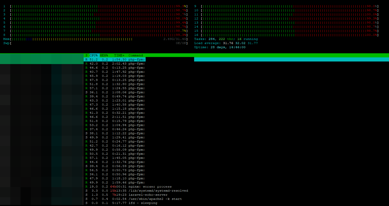The image size is (389, 206).
Task: Select the systemd-resolved process row
Action: pos(158,191)
